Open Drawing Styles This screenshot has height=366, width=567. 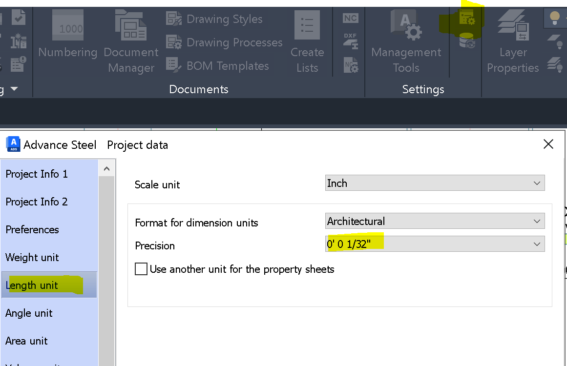point(224,19)
